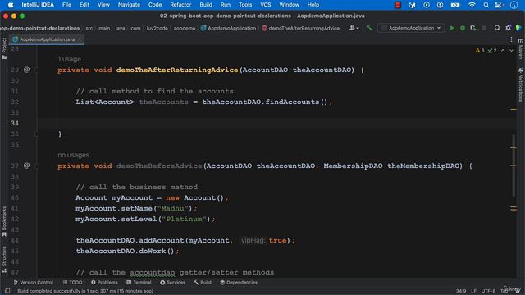Screen dimensions: 525x295
Task: Click the Stop process square icon
Action: [484, 28]
